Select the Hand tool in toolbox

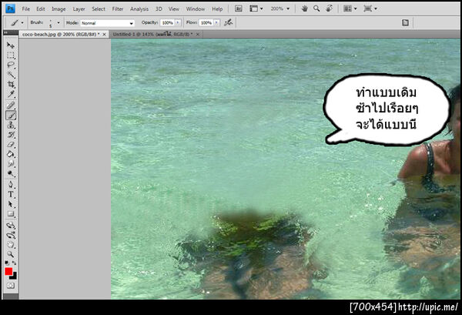pyautogui.click(x=11, y=245)
